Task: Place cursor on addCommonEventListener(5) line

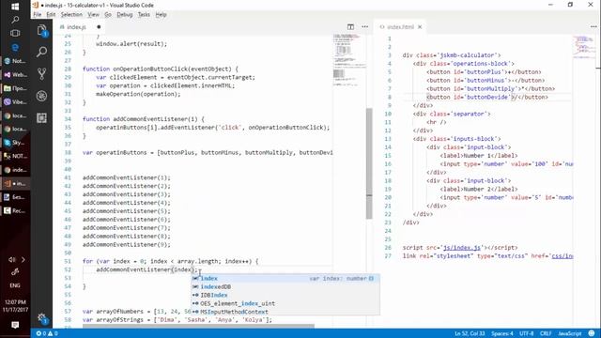Action: pyautogui.click(x=127, y=211)
